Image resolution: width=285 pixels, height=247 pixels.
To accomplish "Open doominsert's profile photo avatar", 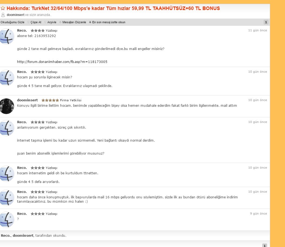I will tap(7, 106).
